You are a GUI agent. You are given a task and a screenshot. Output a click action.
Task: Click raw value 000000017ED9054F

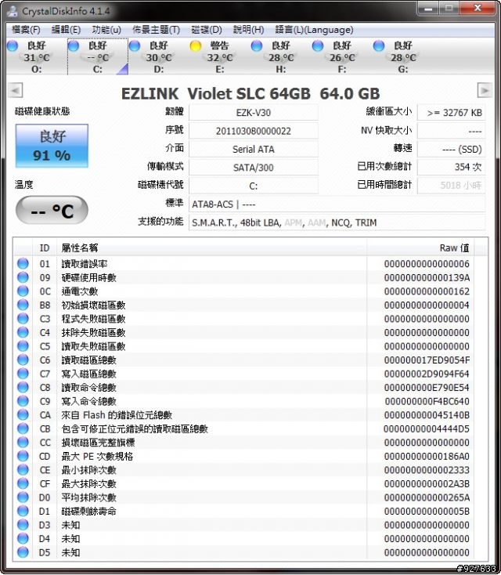point(427,360)
